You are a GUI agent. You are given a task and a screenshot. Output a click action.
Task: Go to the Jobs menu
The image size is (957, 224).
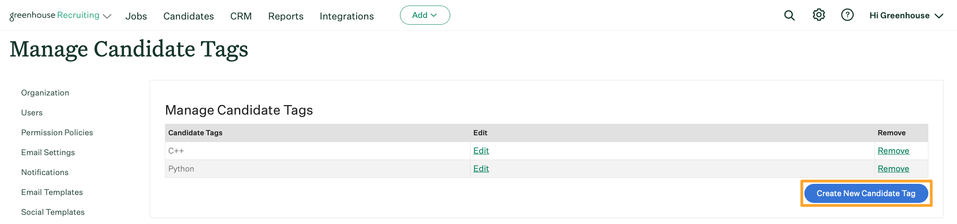136,16
